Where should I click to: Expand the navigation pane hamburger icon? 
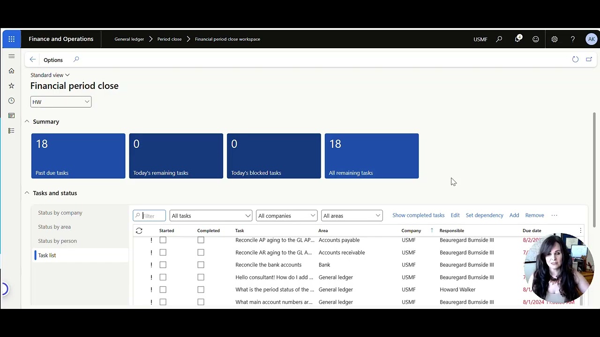[11, 56]
